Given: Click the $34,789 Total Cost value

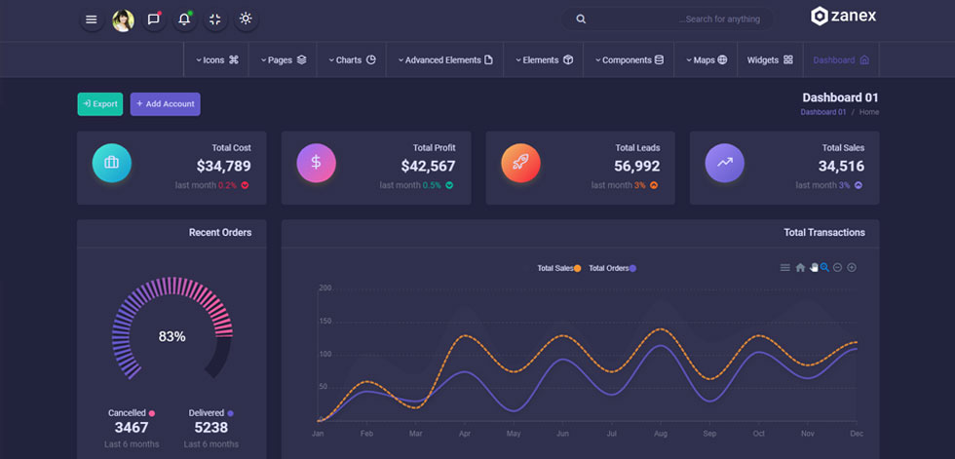Looking at the screenshot, I should [223, 166].
